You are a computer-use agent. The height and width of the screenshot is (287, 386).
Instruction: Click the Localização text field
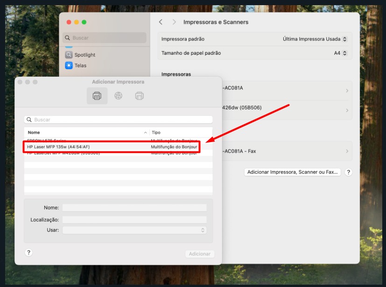134,220
